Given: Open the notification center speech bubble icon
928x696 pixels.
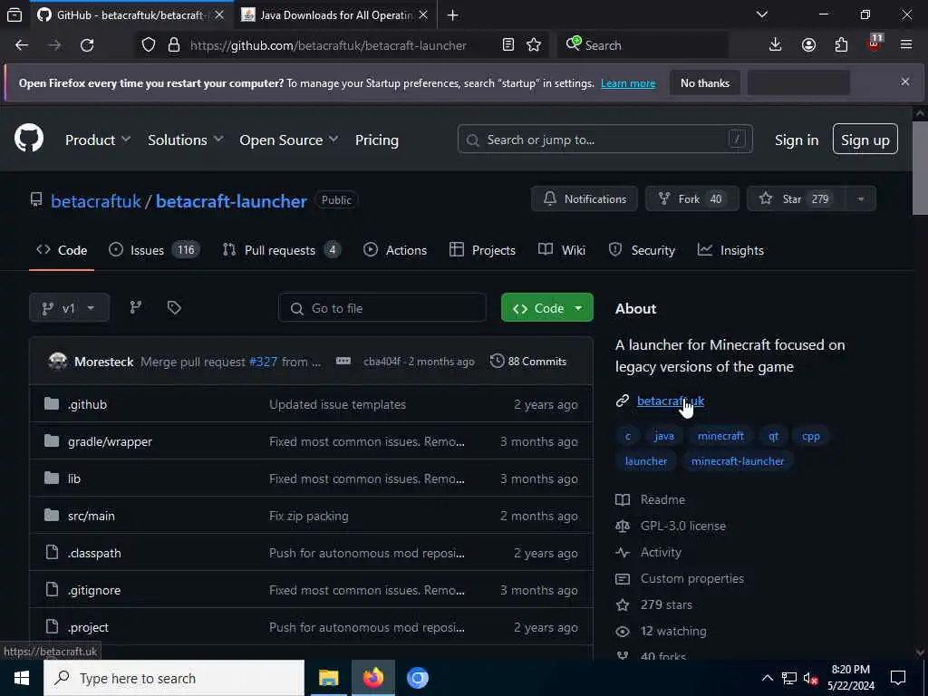Looking at the screenshot, I should [898, 678].
